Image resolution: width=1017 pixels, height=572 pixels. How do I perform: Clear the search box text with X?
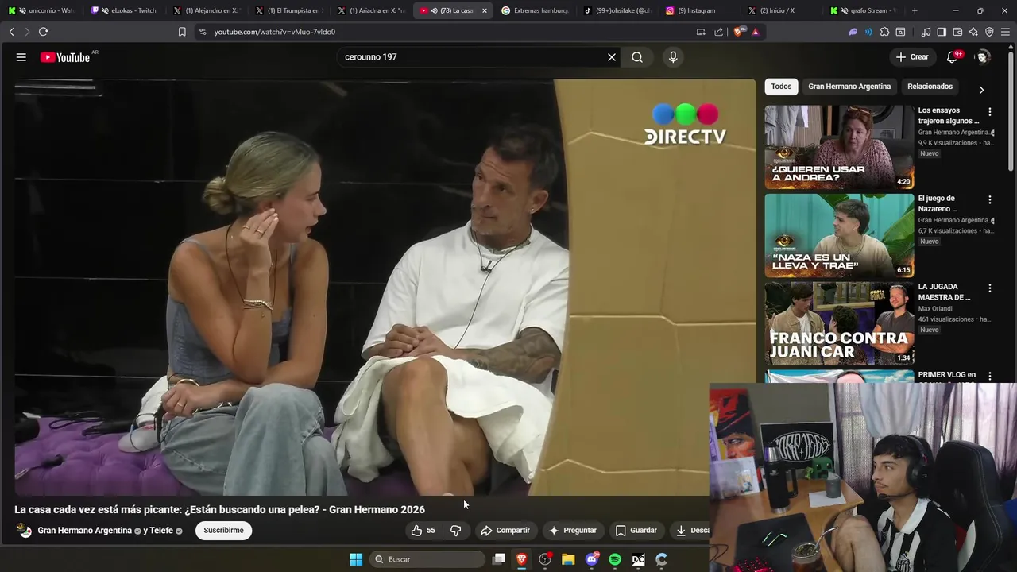click(x=612, y=57)
